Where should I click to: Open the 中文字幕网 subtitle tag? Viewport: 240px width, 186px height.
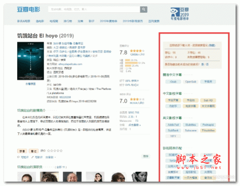coord(208,106)
